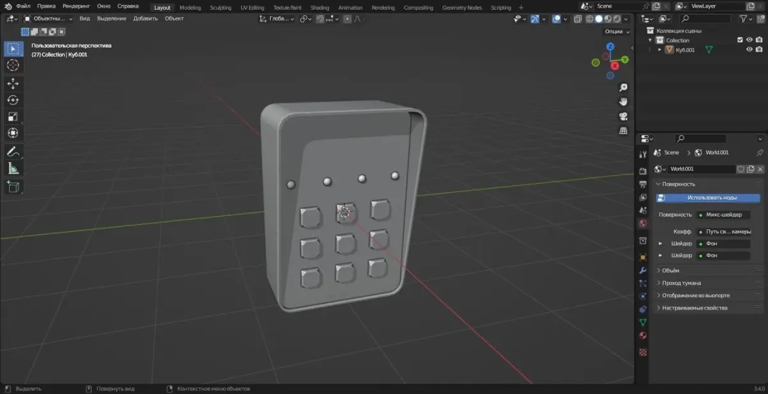Collapse the Поверхность panel
Viewport: 768px width, 394px height.
678,184
